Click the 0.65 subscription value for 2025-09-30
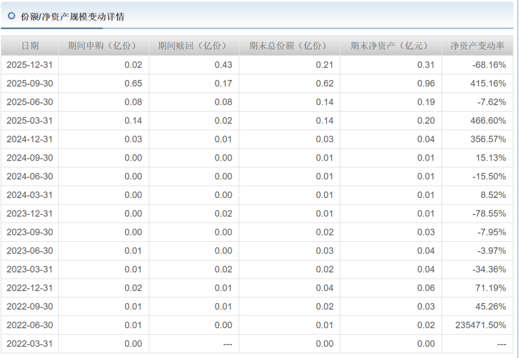Image resolution: width=519 pixels, height=358 pixels. 133,84
